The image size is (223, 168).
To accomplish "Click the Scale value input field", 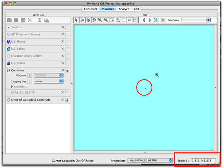I will pyautogui.click(x=203, y=161).
